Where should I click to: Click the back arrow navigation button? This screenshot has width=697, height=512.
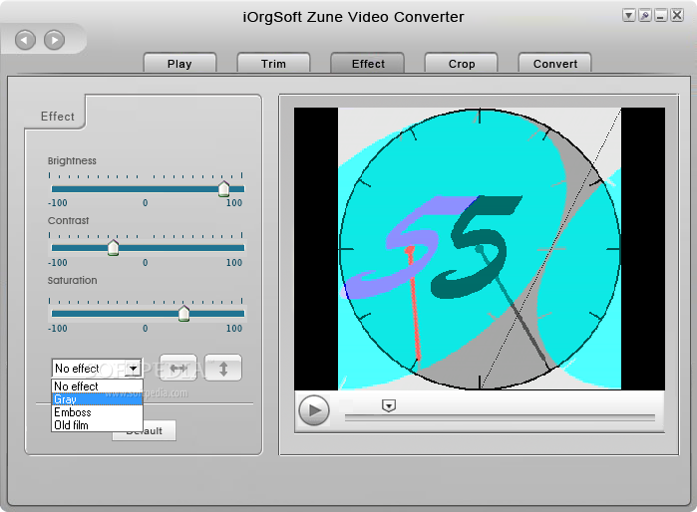[25, 41]
